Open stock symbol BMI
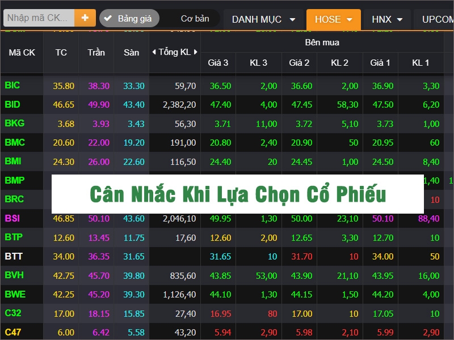The width and height of the screenshot is (454, 340). (13, 161)
